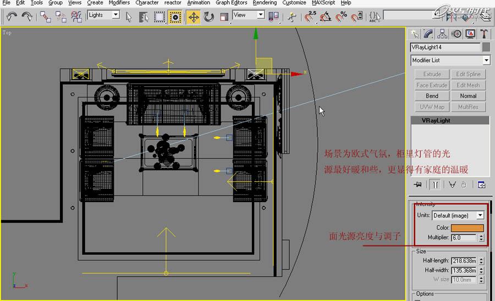Open the Rendering menu

(265, 3)
